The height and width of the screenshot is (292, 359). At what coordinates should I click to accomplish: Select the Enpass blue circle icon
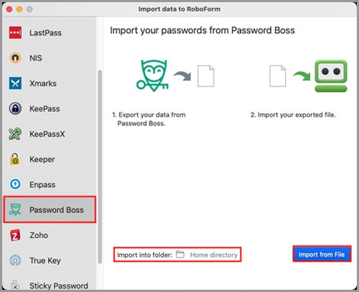click(x=15, y=184)
